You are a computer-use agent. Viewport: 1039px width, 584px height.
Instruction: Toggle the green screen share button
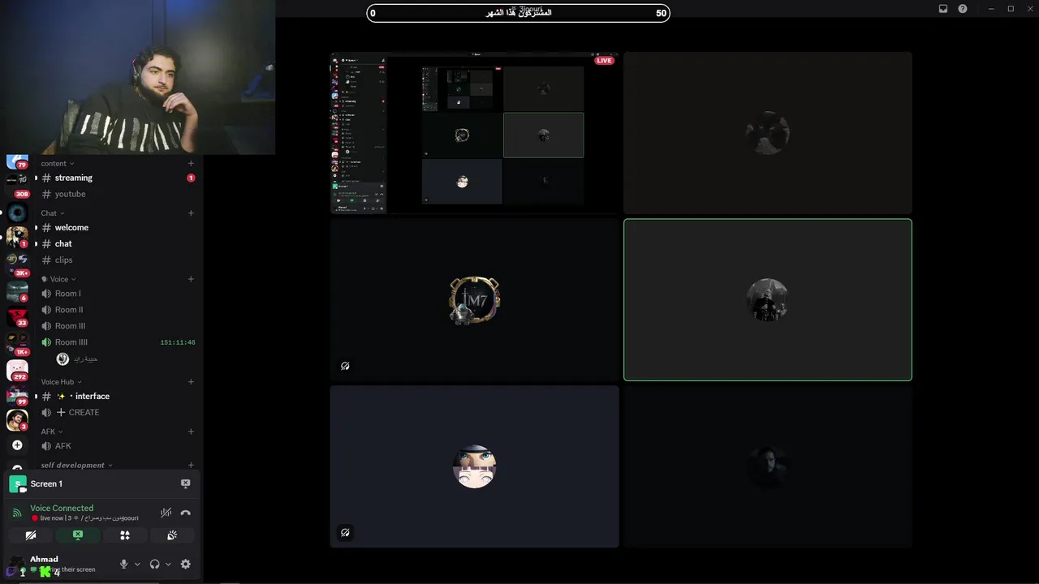coord(78,535)
